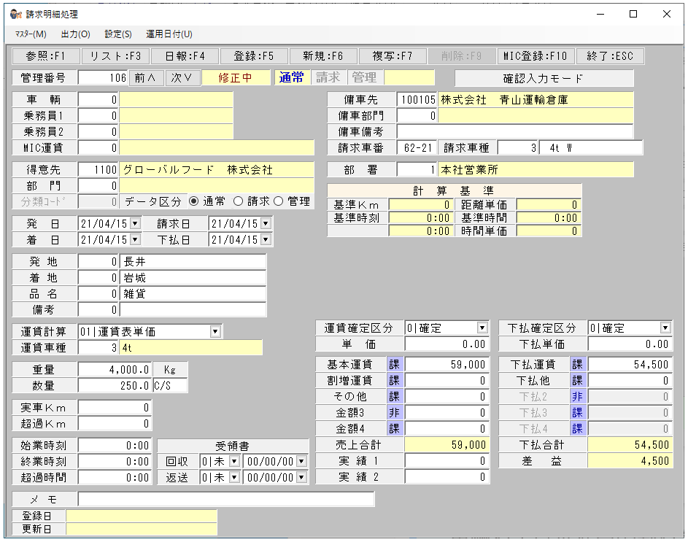Click the yellow 売上合計 total field
688x542 pixels.
(447, 444)
